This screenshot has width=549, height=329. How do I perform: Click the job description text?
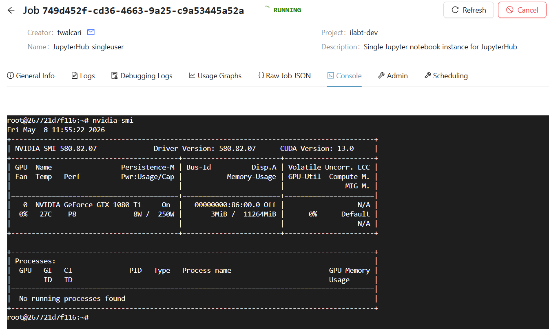pyautogui.click(x=441, y=47)
